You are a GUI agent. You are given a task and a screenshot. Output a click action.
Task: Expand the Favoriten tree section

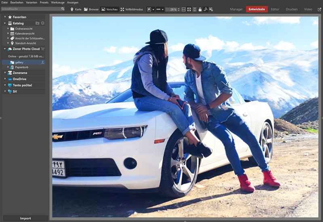(x=5, y=17)
